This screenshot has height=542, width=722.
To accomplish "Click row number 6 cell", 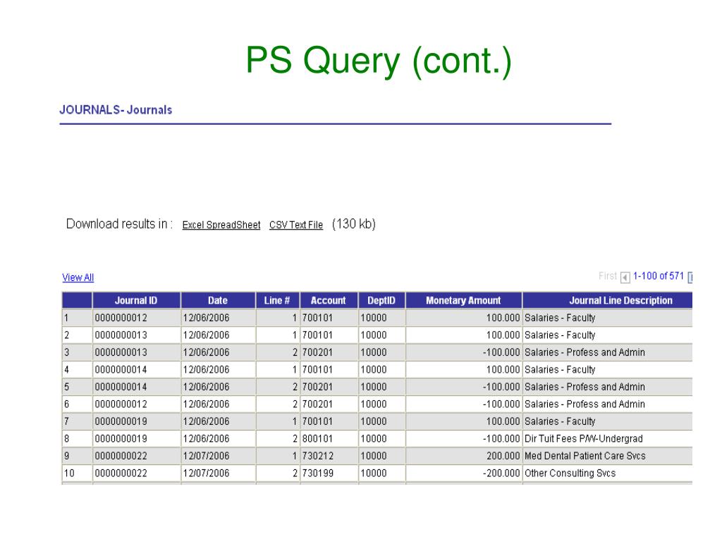I will (x=77, y=404).
